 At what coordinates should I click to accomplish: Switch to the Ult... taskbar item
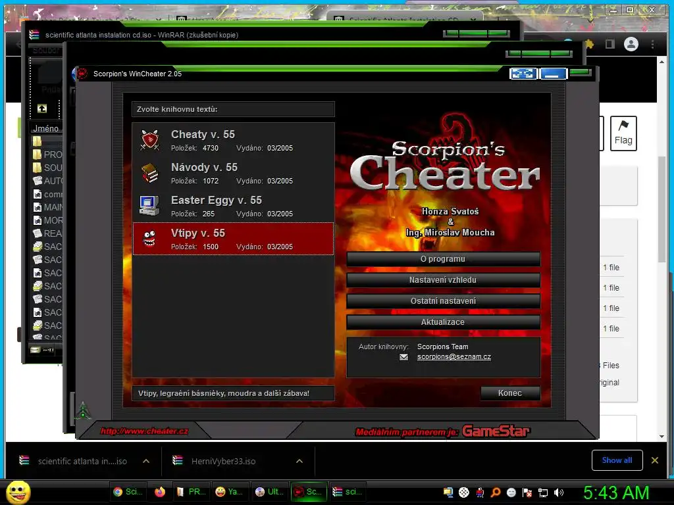(269, 492)
